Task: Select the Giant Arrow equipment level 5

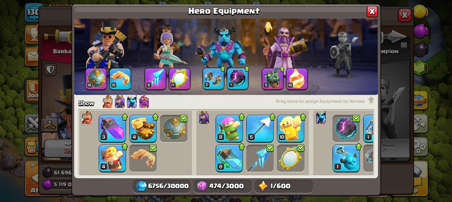Action: point(260,128)
